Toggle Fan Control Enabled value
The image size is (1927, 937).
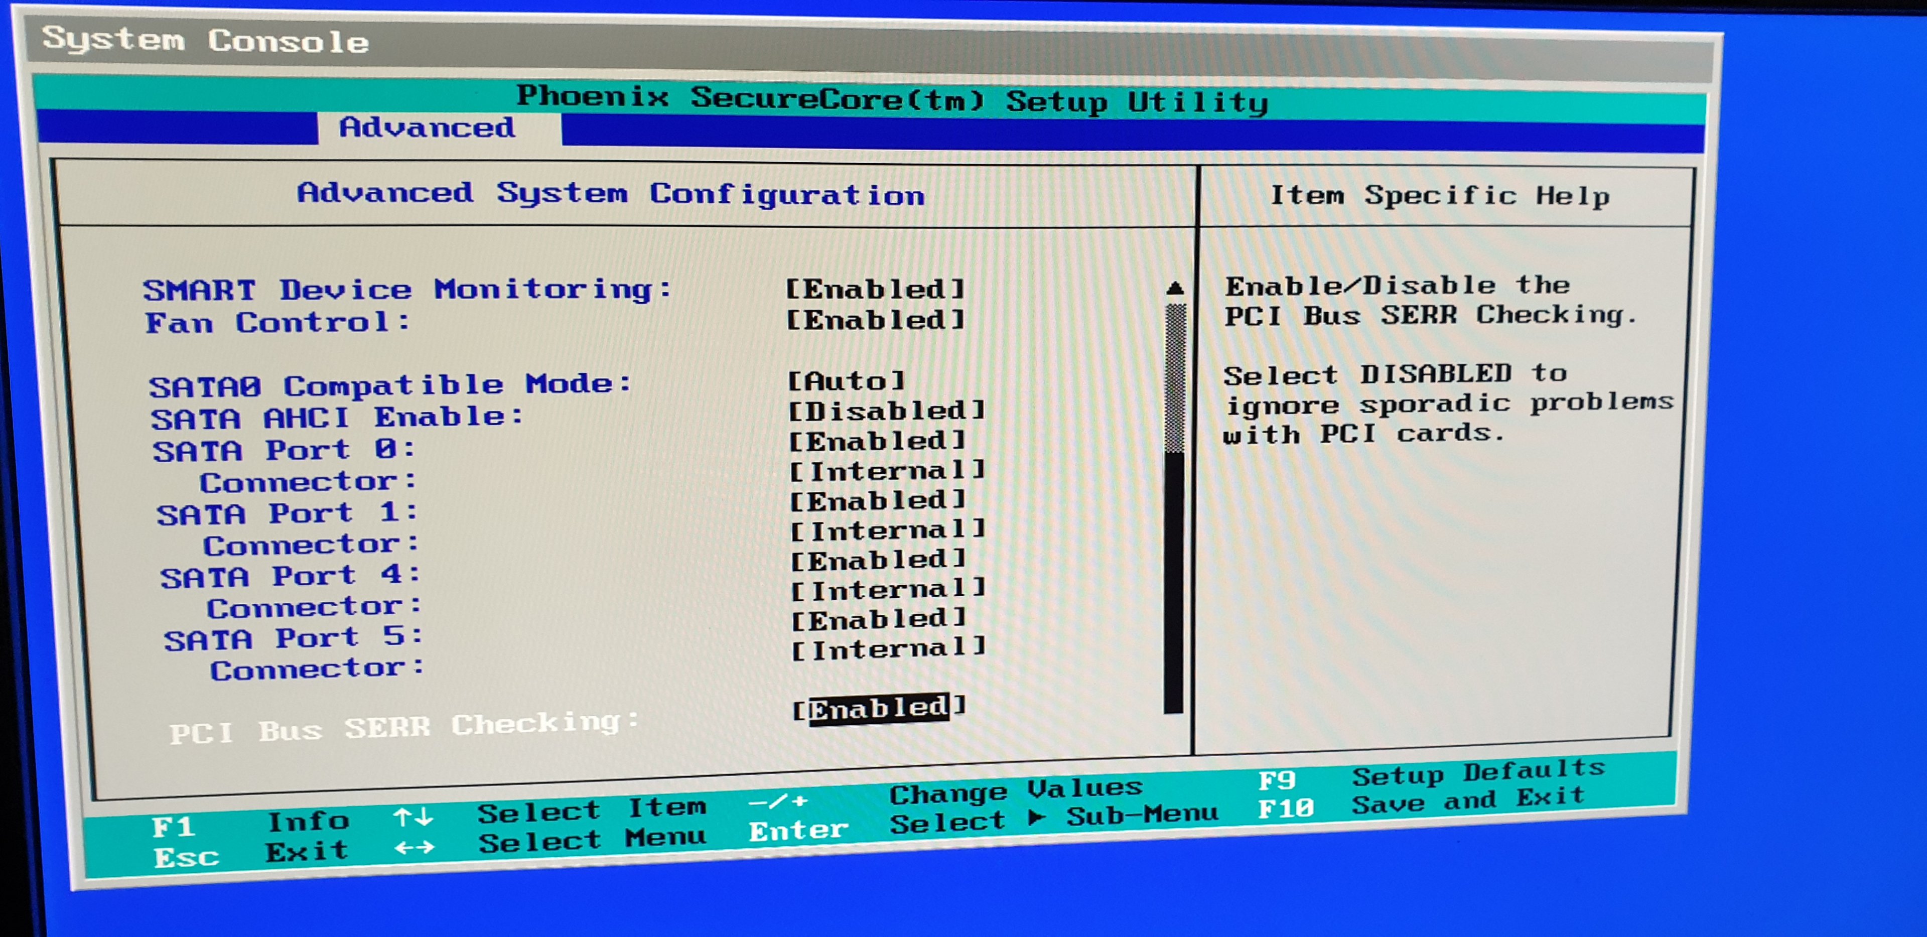pyautogui.click(x=875, y=320)
